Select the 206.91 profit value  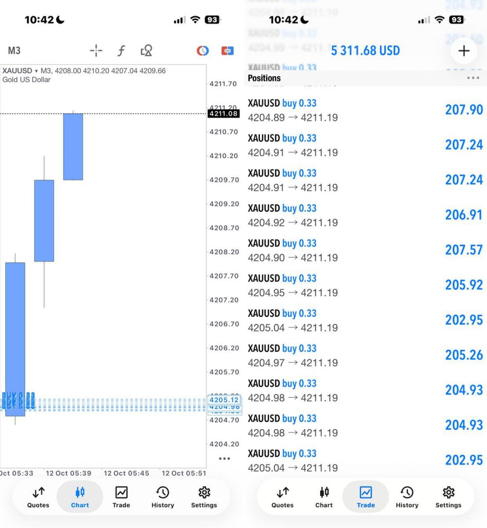pos(464,215)
